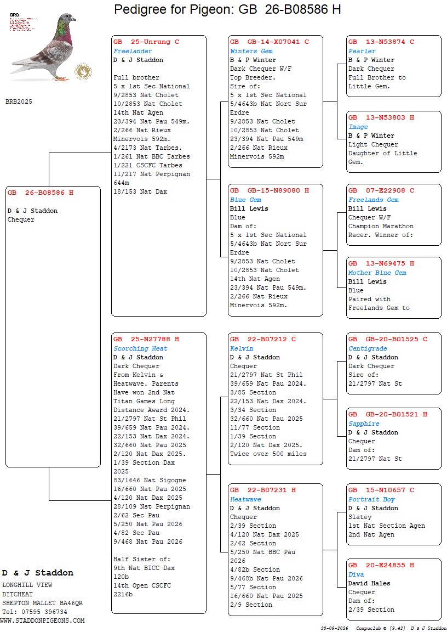Viewport: 447px width, 643px height.
Task: Click the owner name 'David Hales'
Action: 369,583
